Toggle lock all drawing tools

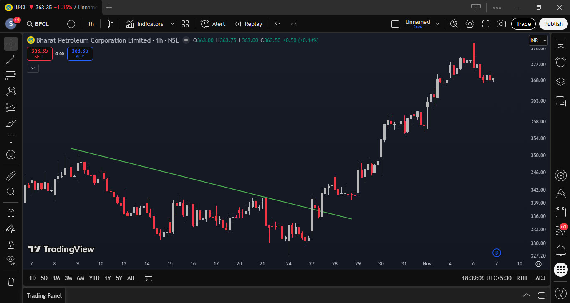(x=11, y=244)
